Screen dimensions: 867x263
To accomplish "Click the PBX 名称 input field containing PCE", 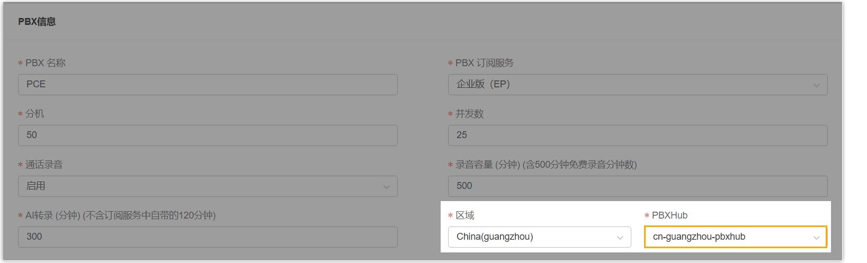I will point(207,85).
